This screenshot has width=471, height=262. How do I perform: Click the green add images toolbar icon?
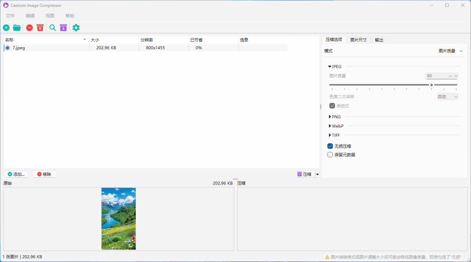coord(6,28)
